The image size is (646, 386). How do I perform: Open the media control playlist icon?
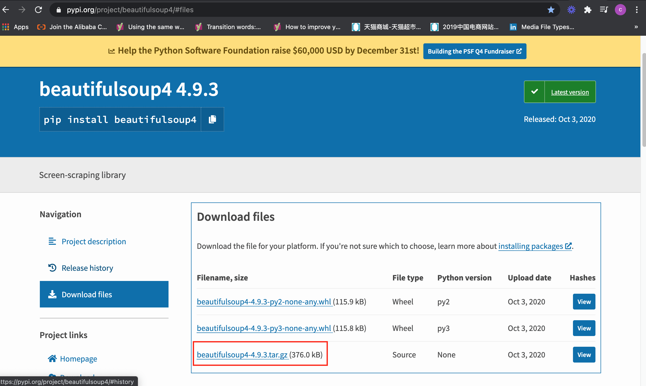click(604, 10)
